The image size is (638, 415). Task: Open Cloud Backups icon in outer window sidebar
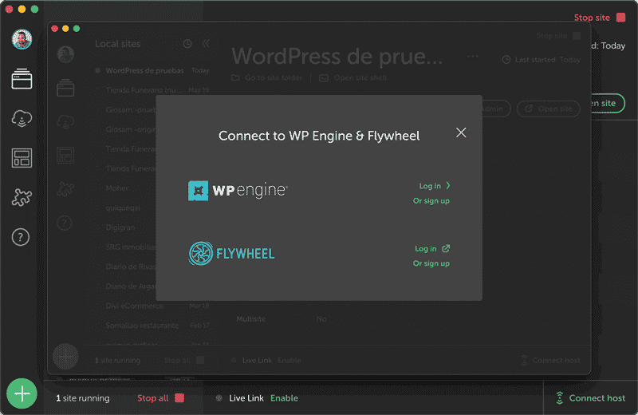tap(22, 118)
